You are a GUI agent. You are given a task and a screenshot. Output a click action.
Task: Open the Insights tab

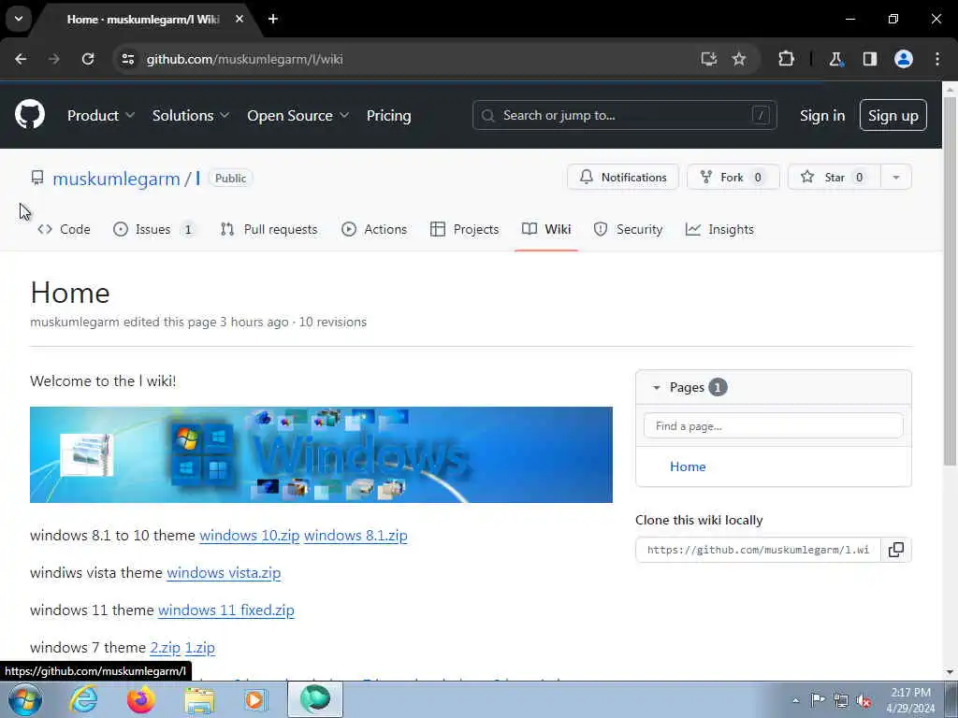pyautogui.click(x=719, y=229)
